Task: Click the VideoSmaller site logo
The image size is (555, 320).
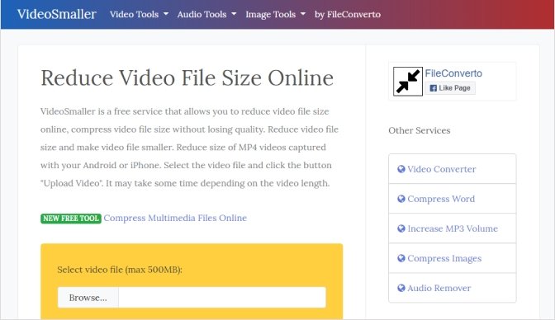Action: pyautogui.click(x=57, y=14)
